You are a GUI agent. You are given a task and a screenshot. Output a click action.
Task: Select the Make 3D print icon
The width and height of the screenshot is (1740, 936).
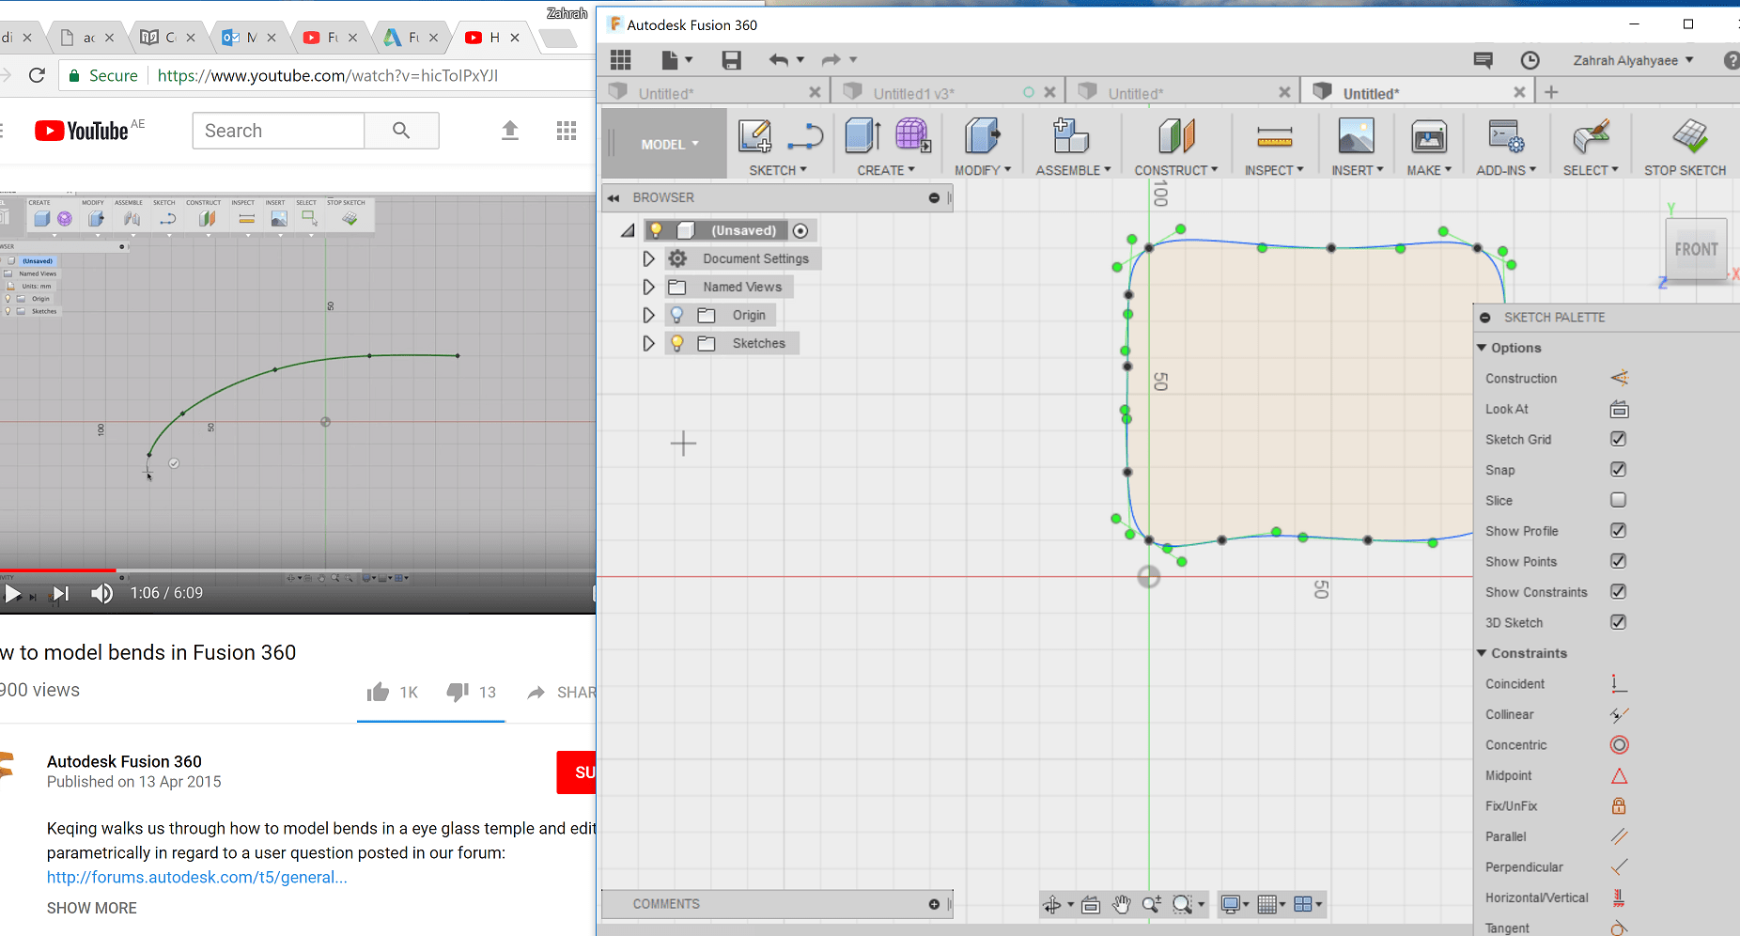pos(1428,136)
